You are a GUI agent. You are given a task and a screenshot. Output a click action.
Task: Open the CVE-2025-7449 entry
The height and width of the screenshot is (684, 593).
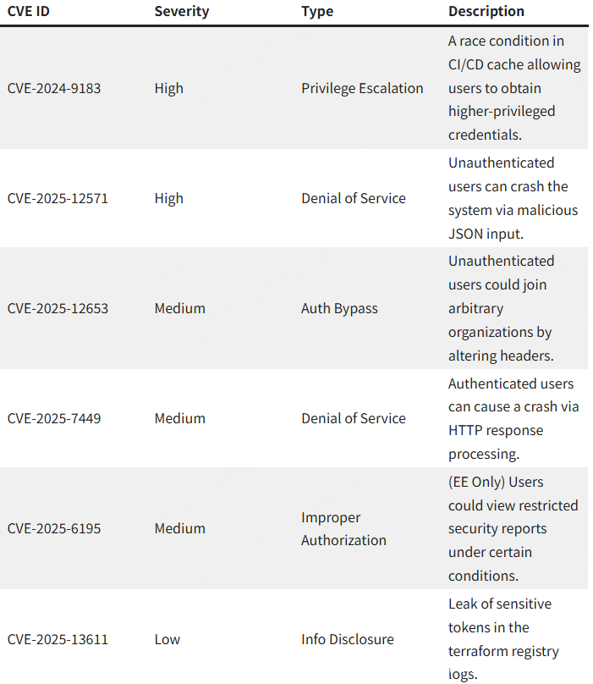click(54, 418)
